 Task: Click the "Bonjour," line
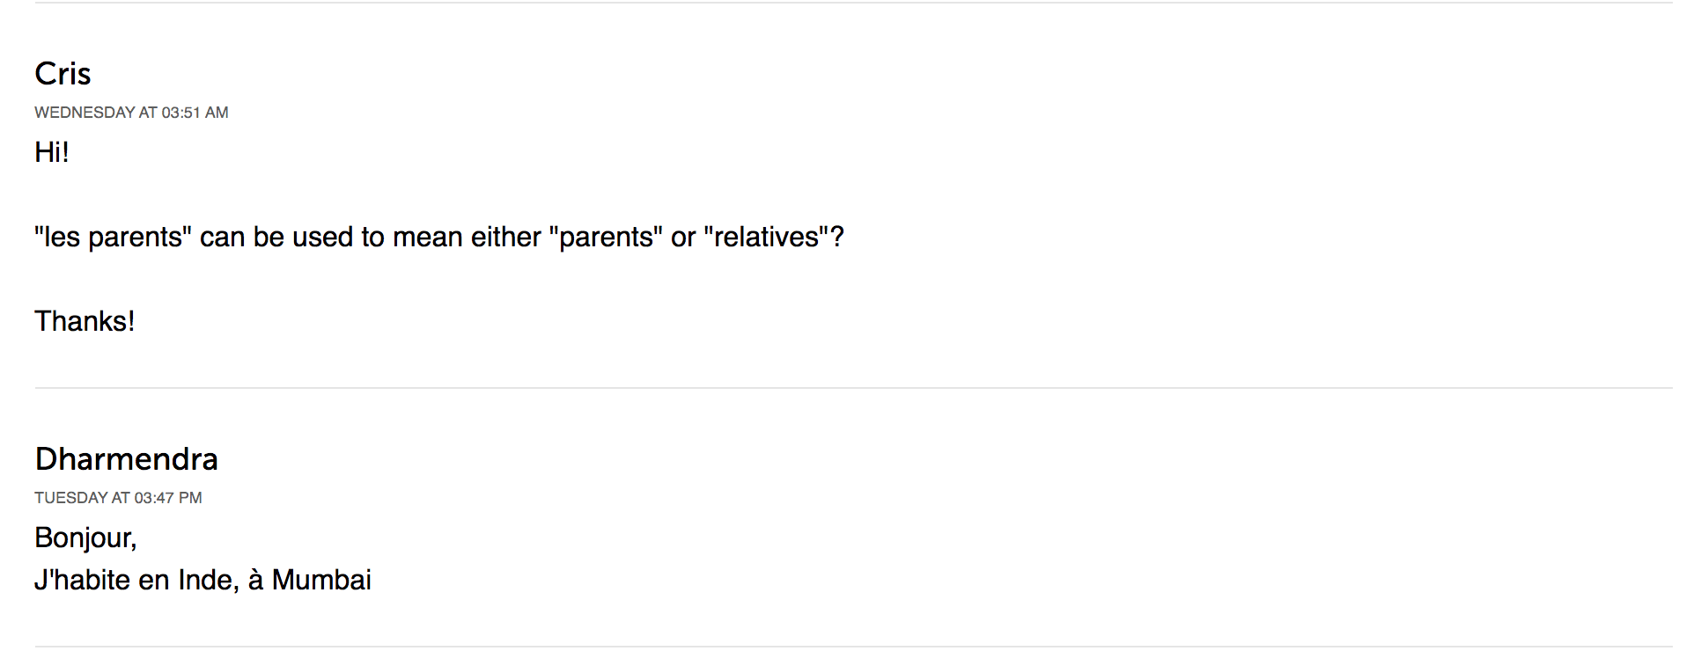85,538
